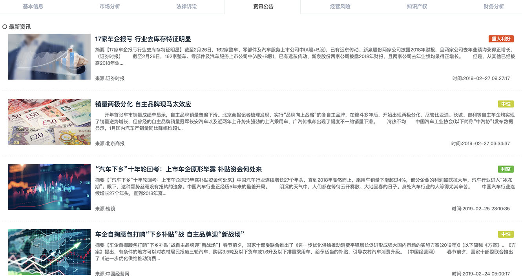Open the 市场分析 tab
This screenshot has width=522, height=277.
[110, 7]
